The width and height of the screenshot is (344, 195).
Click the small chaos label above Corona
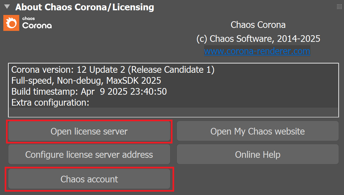coord(28,18)
